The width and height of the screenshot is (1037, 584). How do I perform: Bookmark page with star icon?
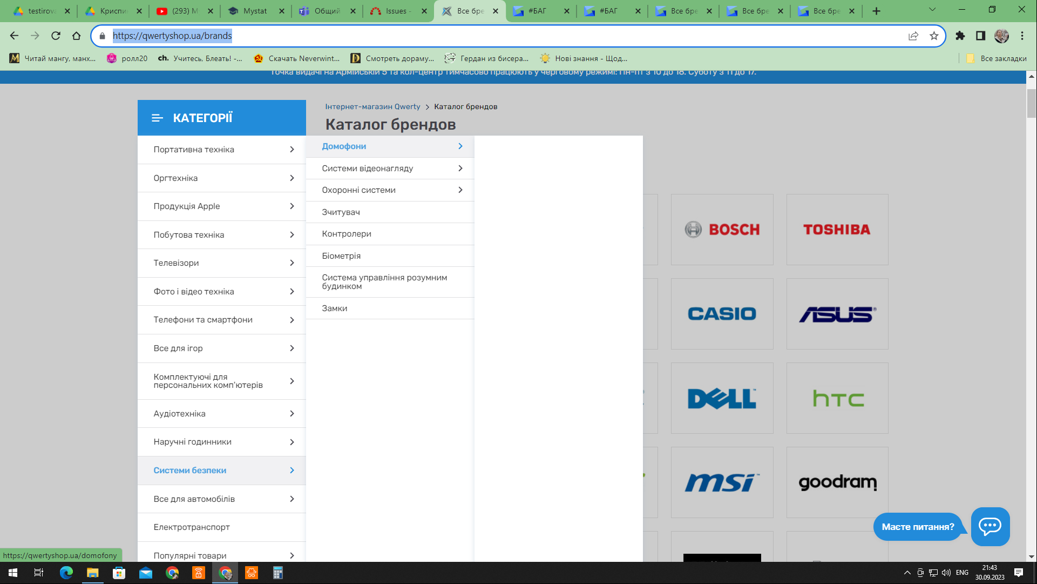pos(934,36)
